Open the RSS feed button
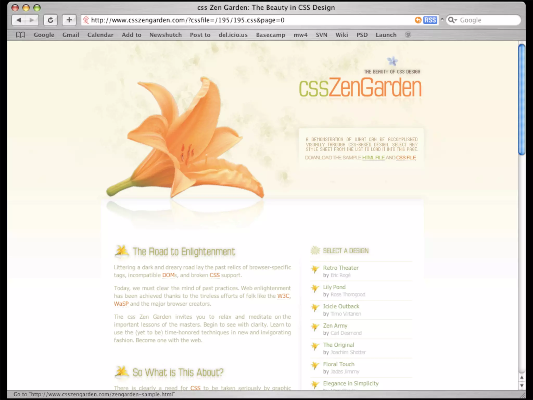Image resolution: width=533 pixels, height=400 pixels. [x=430, y=20]
